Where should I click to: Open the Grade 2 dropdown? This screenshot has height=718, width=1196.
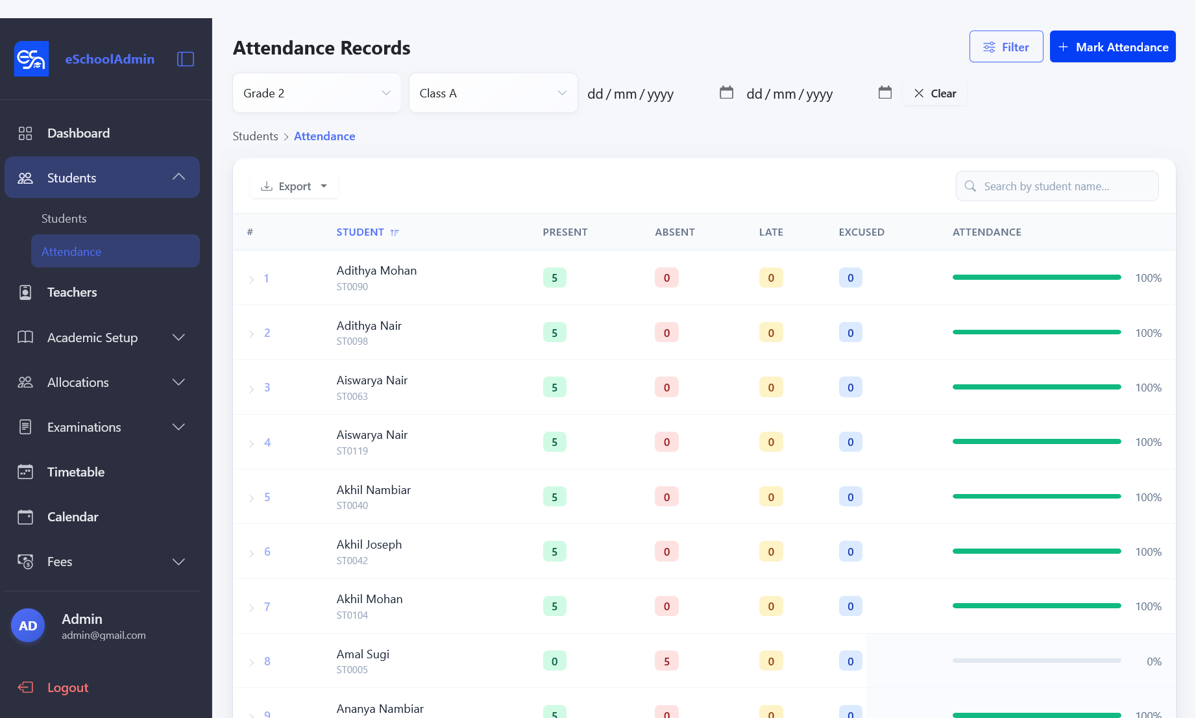click(x=317, y=93)
